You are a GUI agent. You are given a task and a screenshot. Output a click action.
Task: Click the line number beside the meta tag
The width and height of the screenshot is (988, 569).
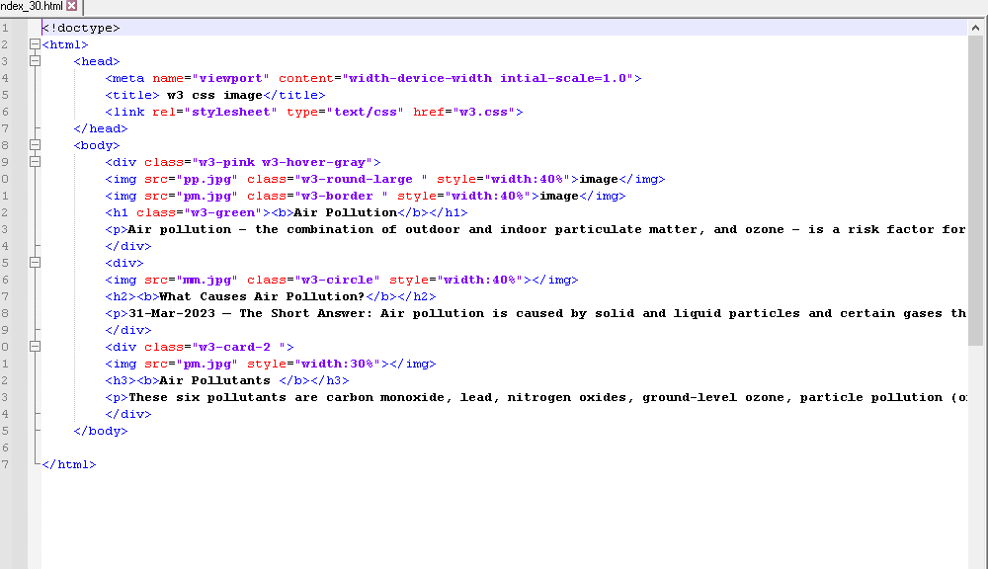click(6, 78)
